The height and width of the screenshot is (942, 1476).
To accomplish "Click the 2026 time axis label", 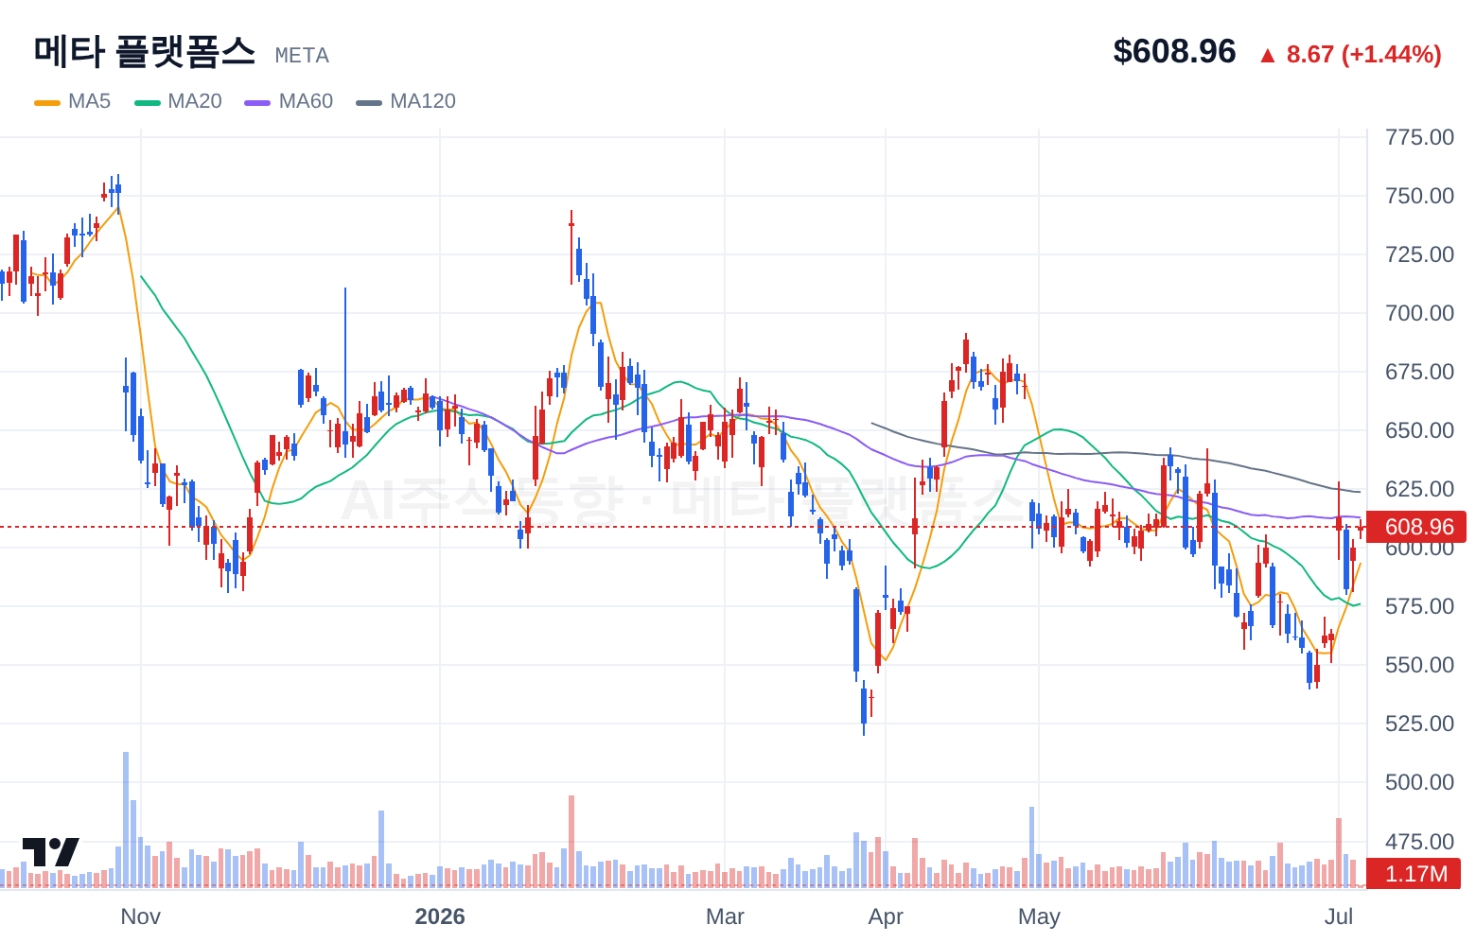I will point(440,916).
